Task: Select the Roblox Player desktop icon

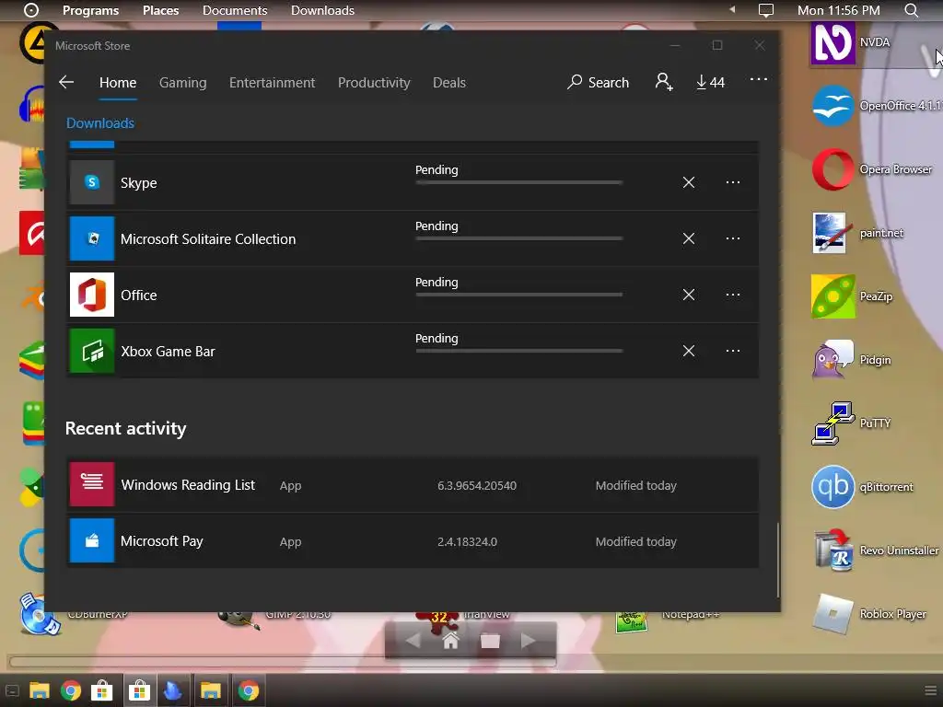Action: pos(832,614)
